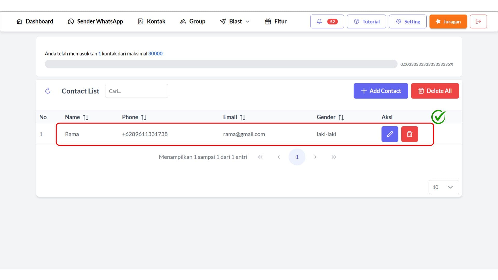Click the Aksi column header
Viewport: 498px width, 280px height.
[x=387, y=117]
